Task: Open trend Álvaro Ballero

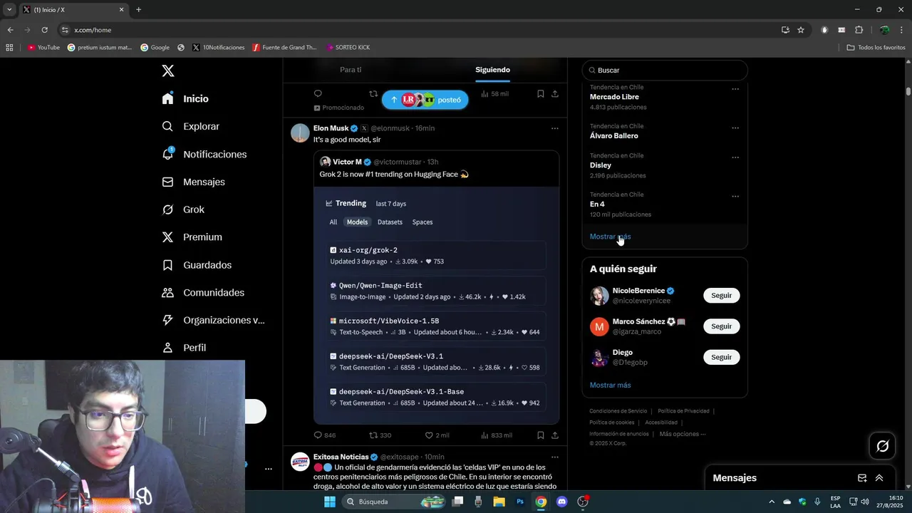Action: coord(614,135)
